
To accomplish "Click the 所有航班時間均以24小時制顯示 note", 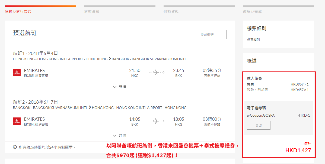I will click(47, 147).
